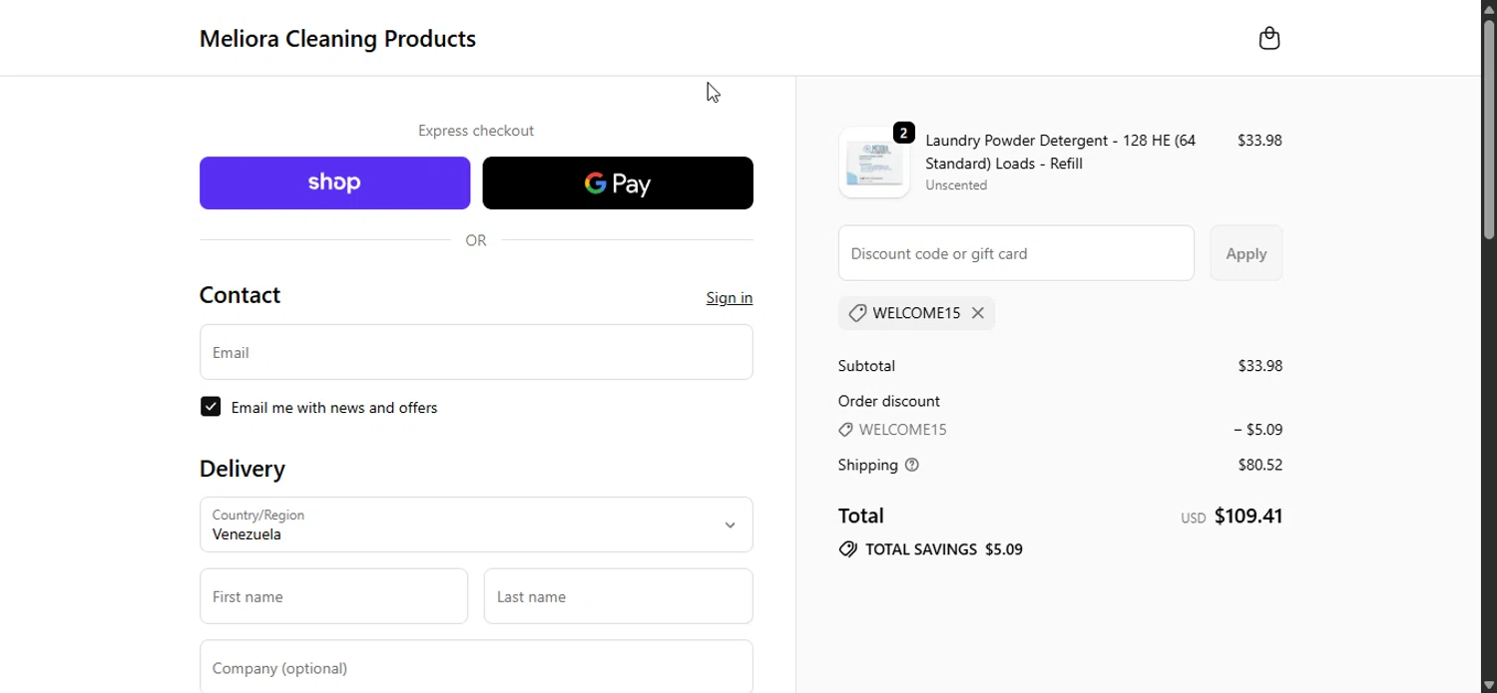1497x693 pixels.
Task: Click the Unscented variant label
Action: pos(956,185)
